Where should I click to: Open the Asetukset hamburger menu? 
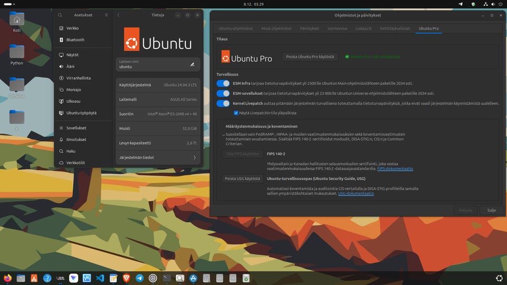tap(106, 15)
